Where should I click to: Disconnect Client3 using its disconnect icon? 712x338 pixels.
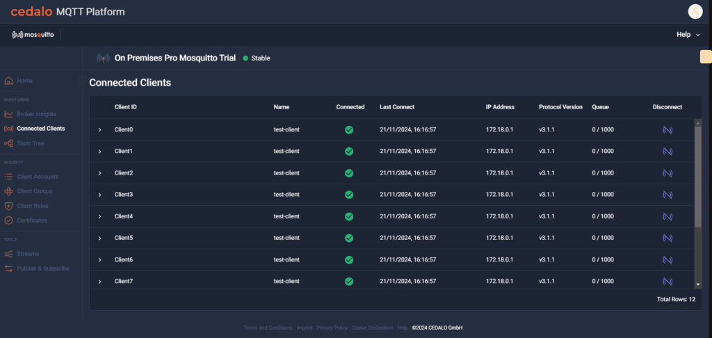coord(667,195)
